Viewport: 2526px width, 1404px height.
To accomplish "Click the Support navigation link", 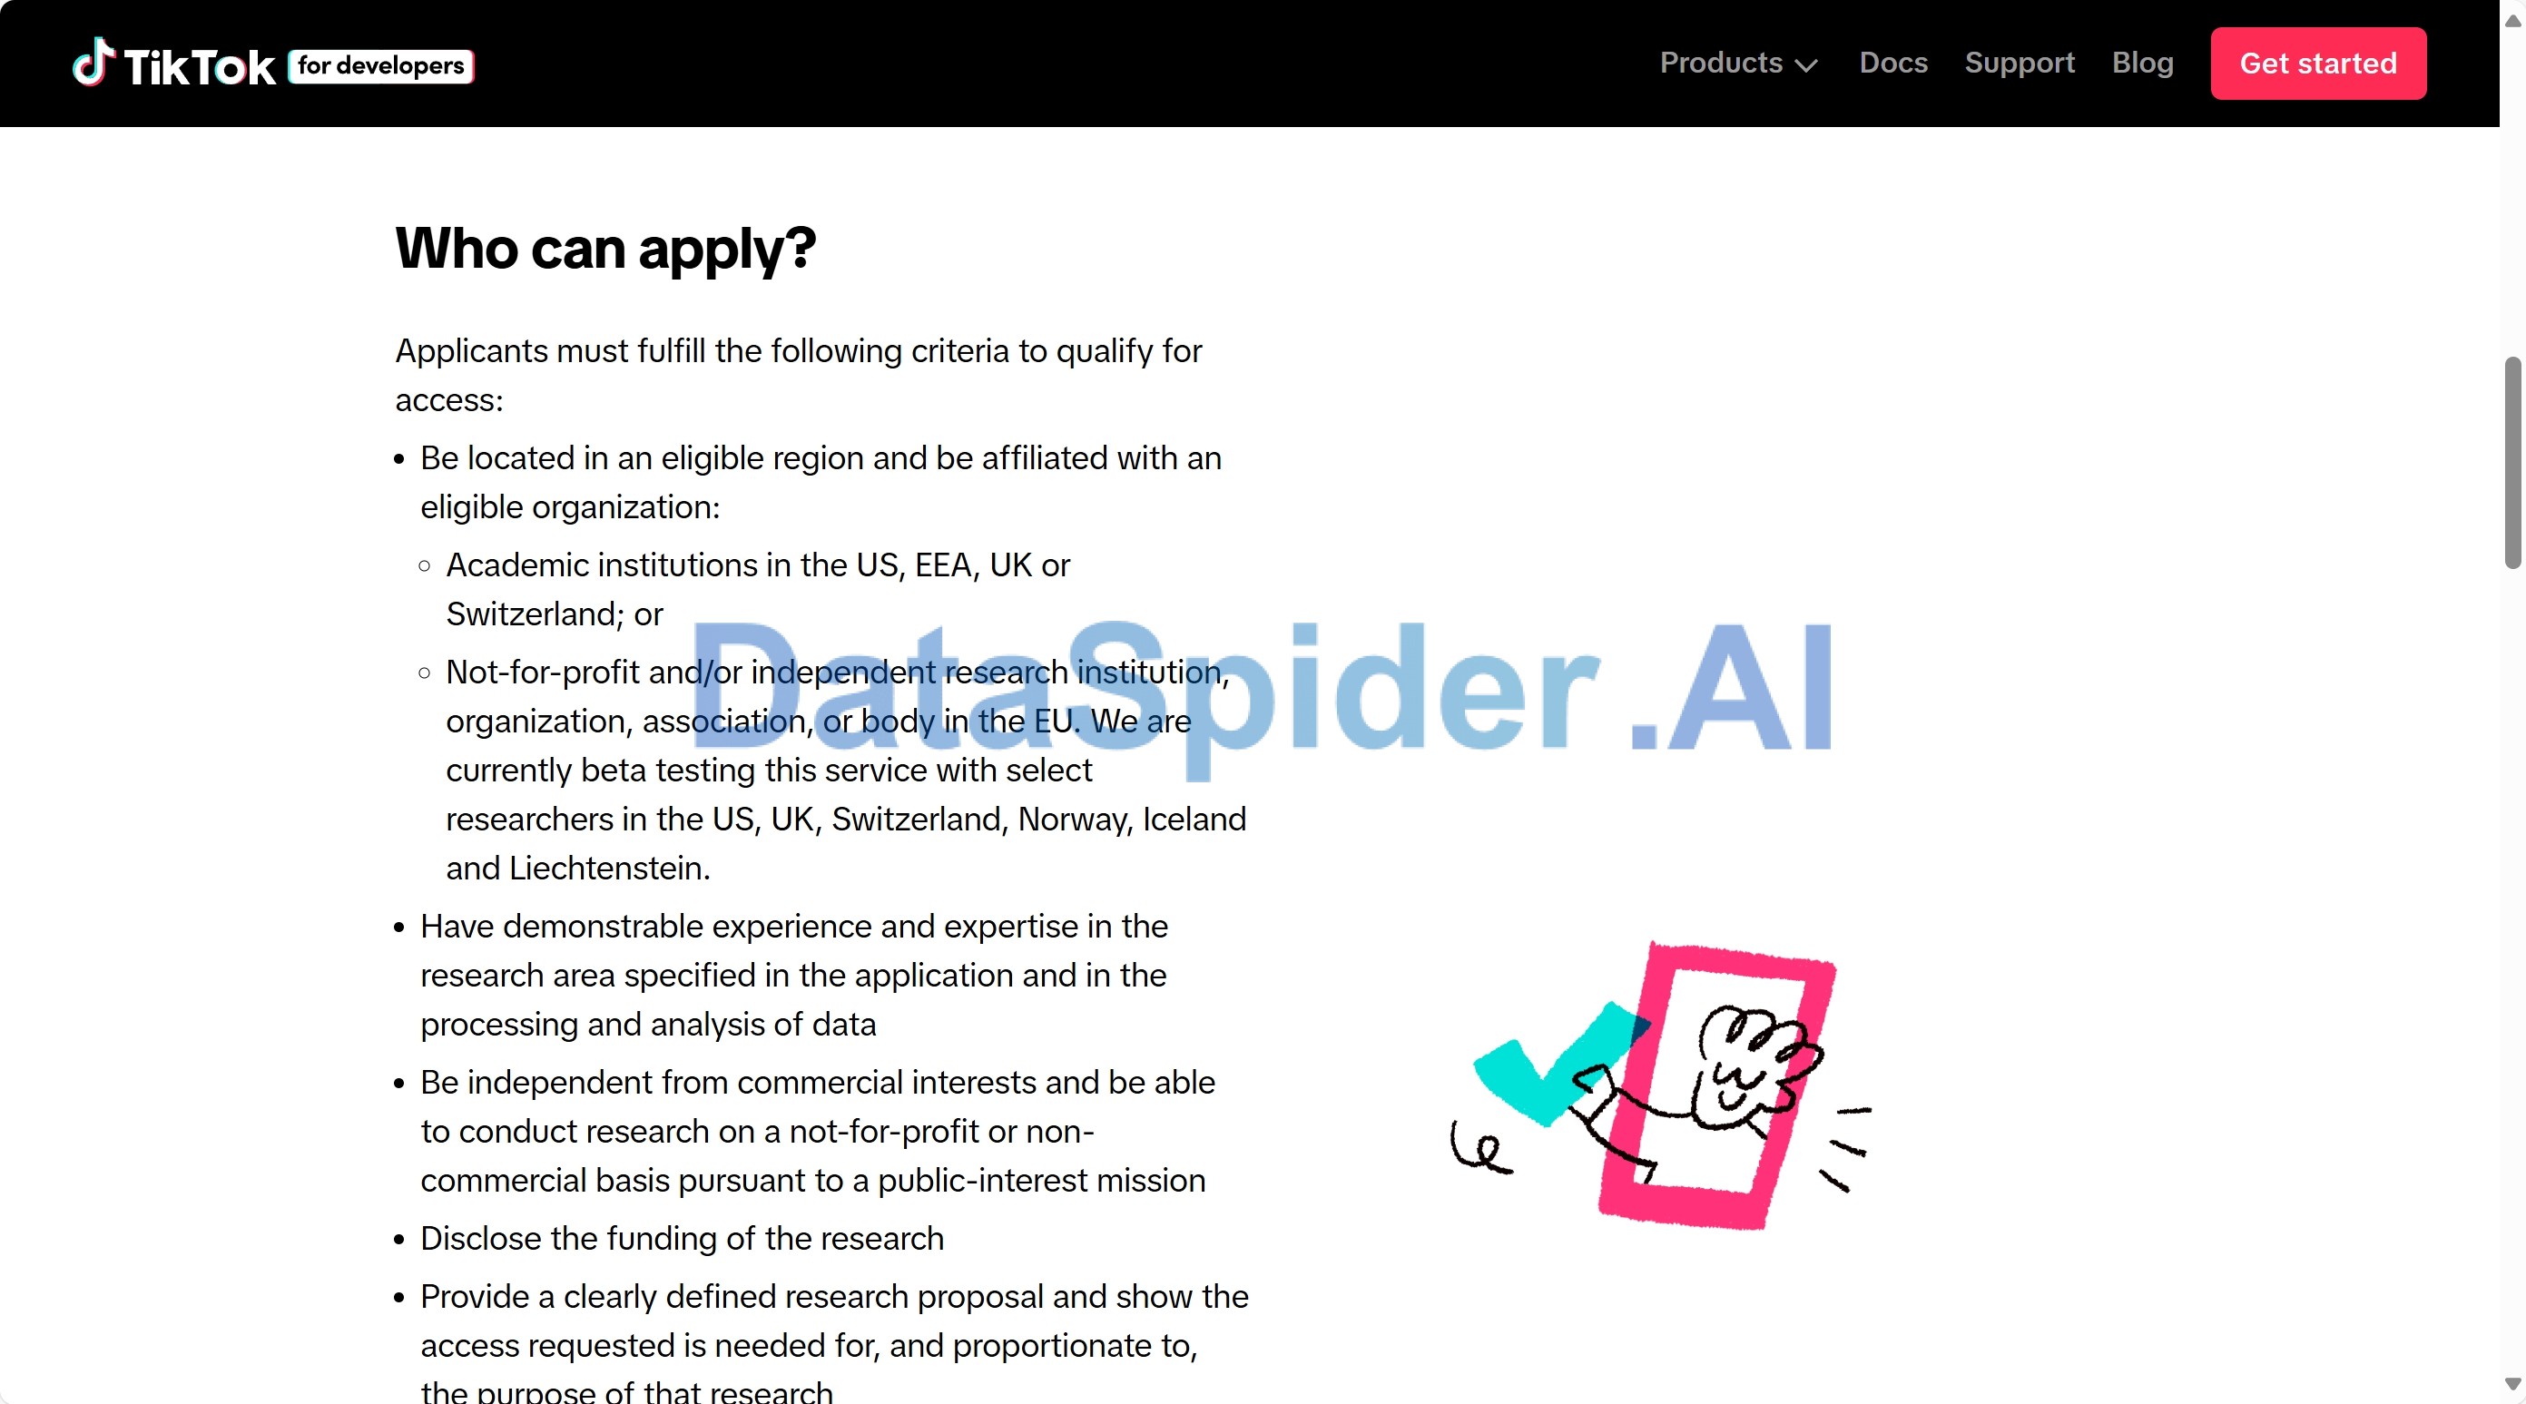I will 2020,63.
